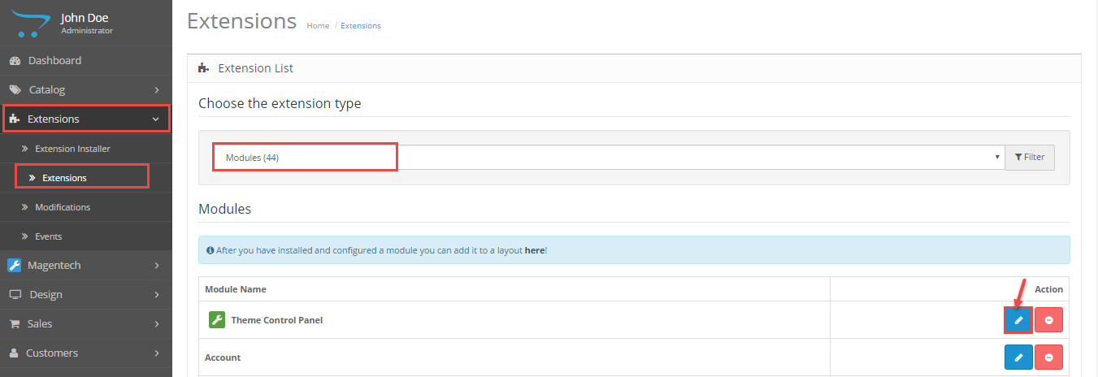The image size is (1098, 377).
Task: Click the Filter button
Action: pos(1030,158)
